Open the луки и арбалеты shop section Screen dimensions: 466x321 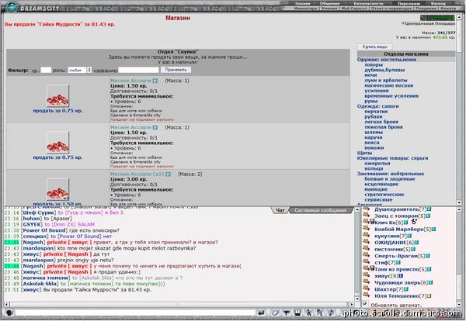coord(386,81)
